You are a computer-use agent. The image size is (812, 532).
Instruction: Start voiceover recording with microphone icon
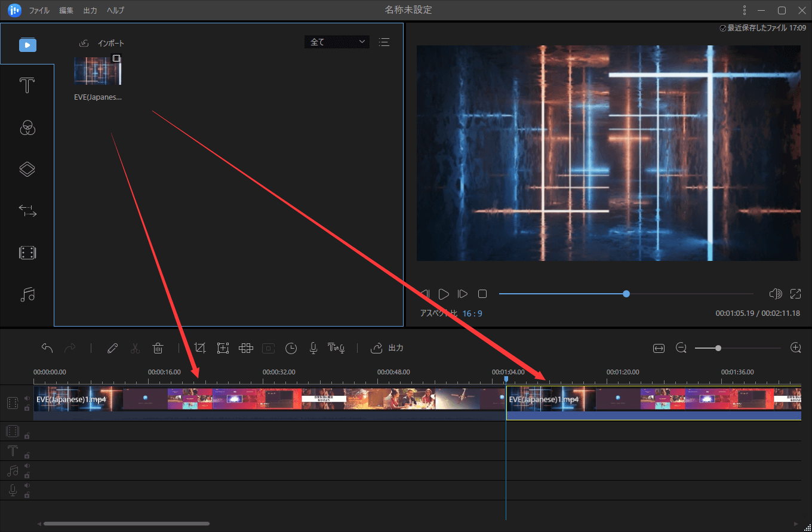click(x=313, y=348)
